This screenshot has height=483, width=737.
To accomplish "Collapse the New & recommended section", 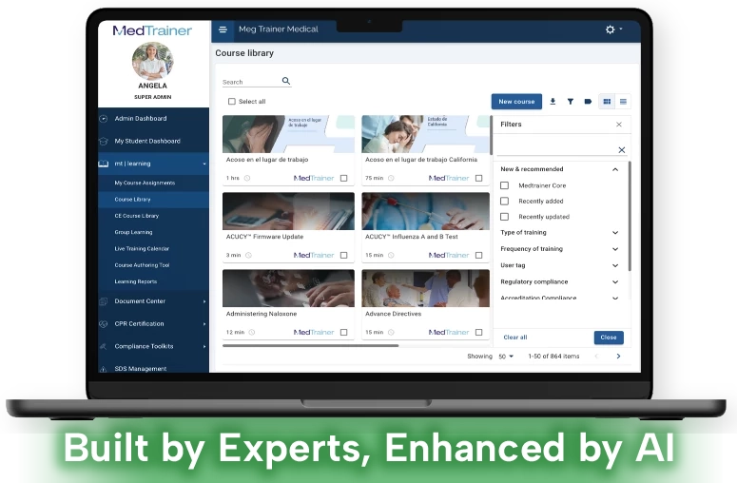I will [x=615, y=169].
